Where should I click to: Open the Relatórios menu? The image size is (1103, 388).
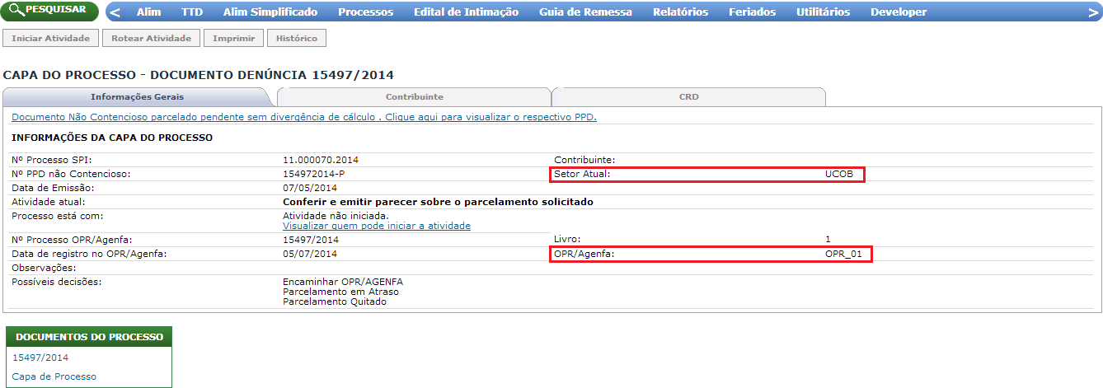680,12
